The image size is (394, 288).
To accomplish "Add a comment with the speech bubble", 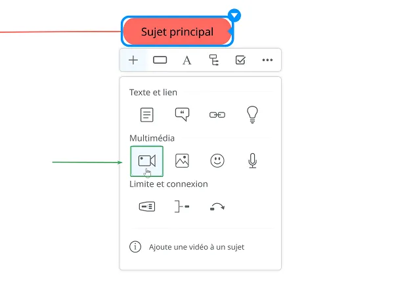I will pyautogui.click(x=182, y=114).
